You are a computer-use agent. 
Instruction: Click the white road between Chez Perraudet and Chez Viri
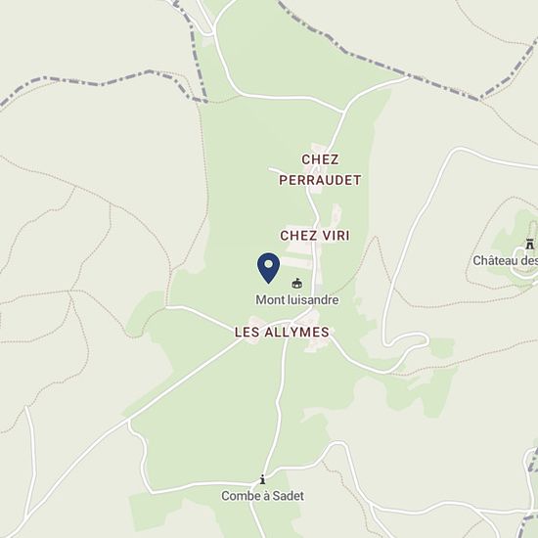click(x=313, y=204)
